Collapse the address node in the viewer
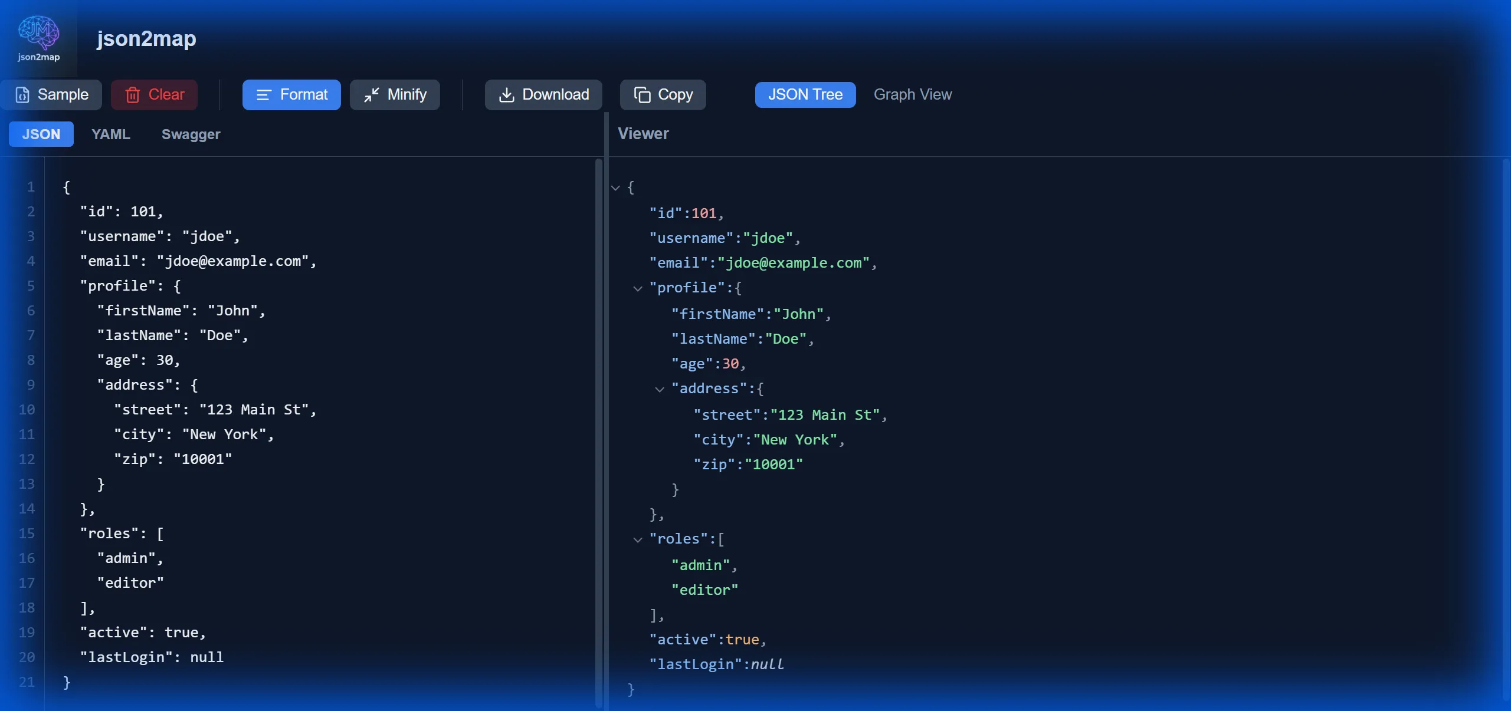1511x711 pixels. point(658,390)
